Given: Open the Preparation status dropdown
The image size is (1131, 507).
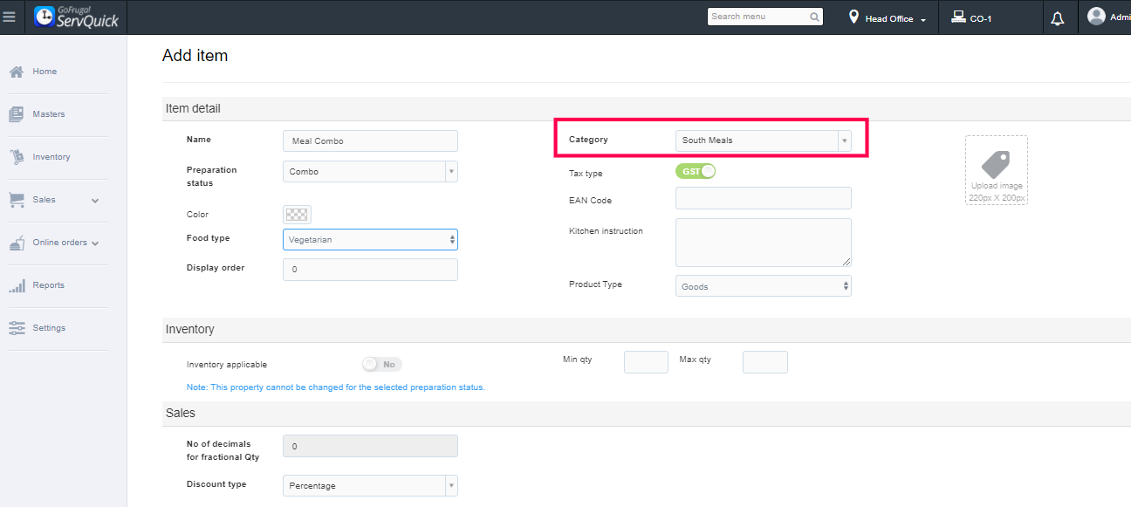Looking at the screenshot, I should coord(370,172).
